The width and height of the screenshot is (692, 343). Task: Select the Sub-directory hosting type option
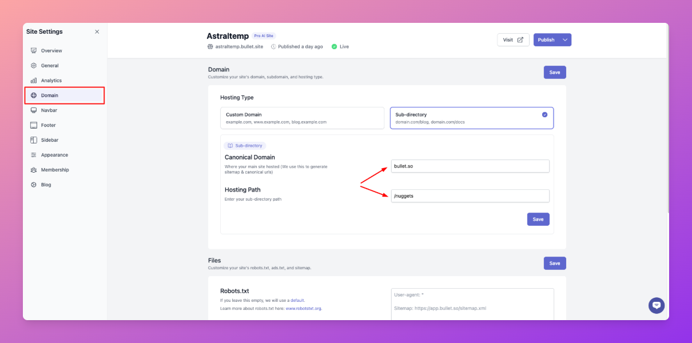472,118
